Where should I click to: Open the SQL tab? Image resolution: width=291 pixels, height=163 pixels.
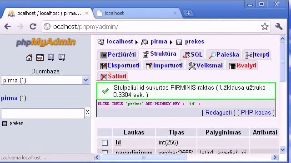point(192,54)
